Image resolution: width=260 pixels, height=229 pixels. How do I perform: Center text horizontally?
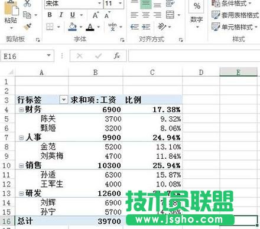pos(146,15)
